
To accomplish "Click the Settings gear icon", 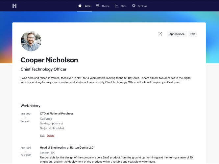I will pyautogui.click(x=134, y=6).
